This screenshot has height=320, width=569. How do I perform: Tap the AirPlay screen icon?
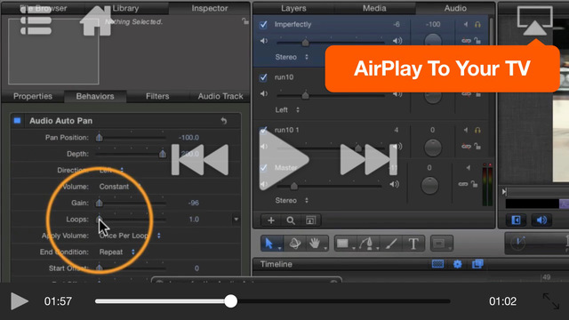[535, 21]
